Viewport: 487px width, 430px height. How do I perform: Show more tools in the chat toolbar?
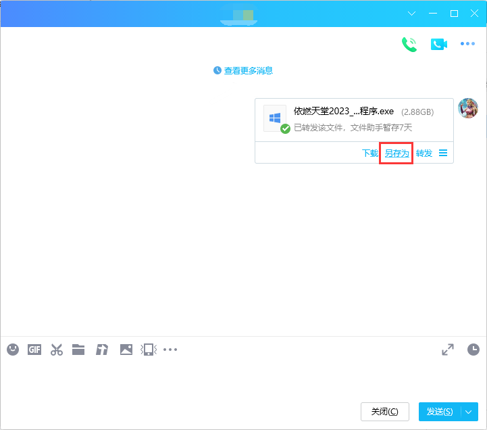click(x=170, y=350)
